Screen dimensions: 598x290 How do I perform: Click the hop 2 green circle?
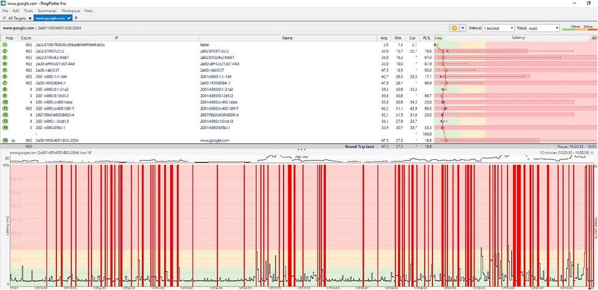click(5, 51)
